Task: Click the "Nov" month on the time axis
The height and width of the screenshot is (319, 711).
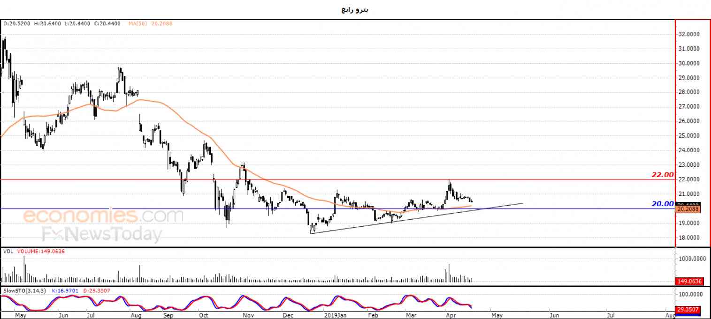Action: pos(248,316)
